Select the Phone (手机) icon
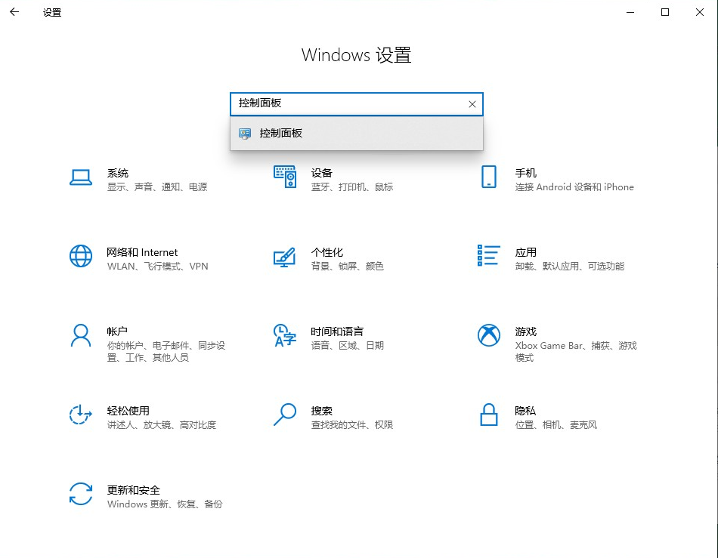The image size is (718, 558). (x=489, y=177)
